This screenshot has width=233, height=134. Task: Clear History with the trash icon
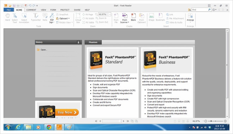tap(78, 42)
